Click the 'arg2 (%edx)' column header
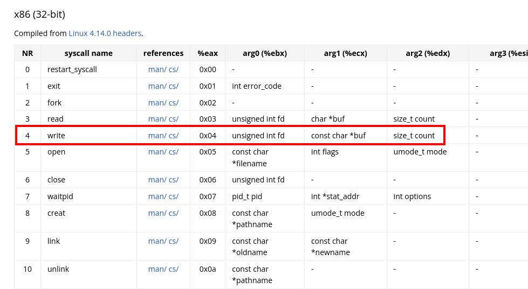The width and height of the screenshot is (528, 289). (x=428, y=53)
